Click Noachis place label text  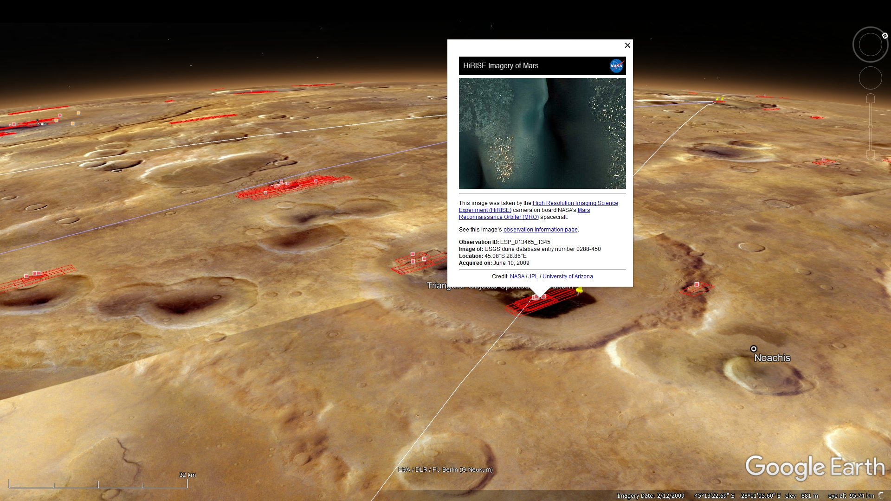click(x=772, y=358)
